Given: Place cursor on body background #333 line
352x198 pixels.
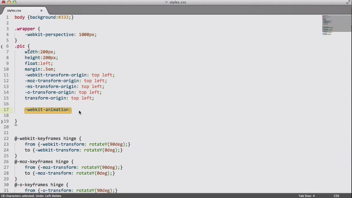Looking at the screenshot, I should click(x=44, y=17).
